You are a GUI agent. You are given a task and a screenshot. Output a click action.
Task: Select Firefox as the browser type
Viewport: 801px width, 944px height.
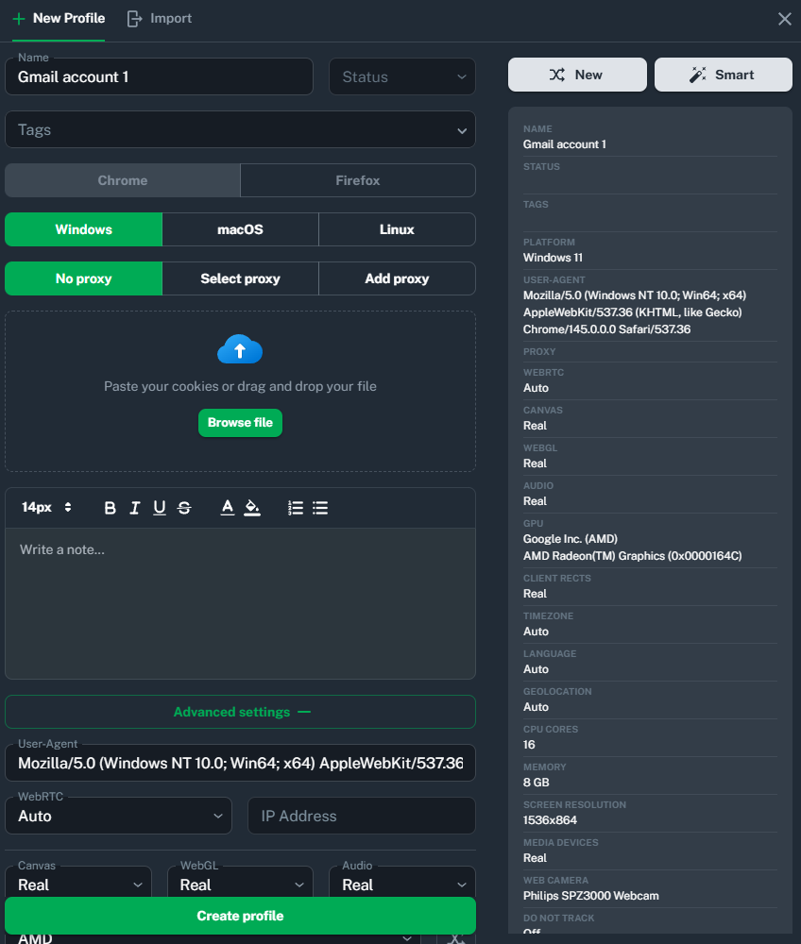pyautogui.click(x=357, y=180)
